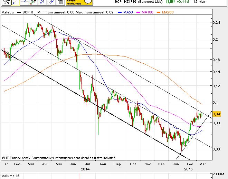
Task: Click the MA50 legend label
Action: tap(128, 12)
